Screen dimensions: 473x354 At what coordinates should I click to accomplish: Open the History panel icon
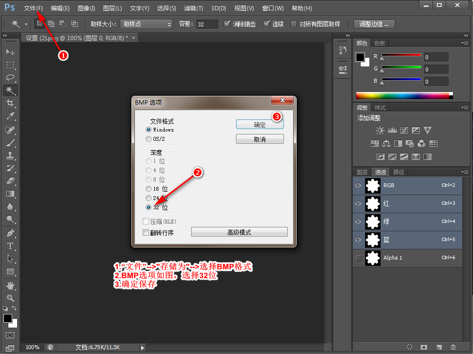[x=343, y=50]
